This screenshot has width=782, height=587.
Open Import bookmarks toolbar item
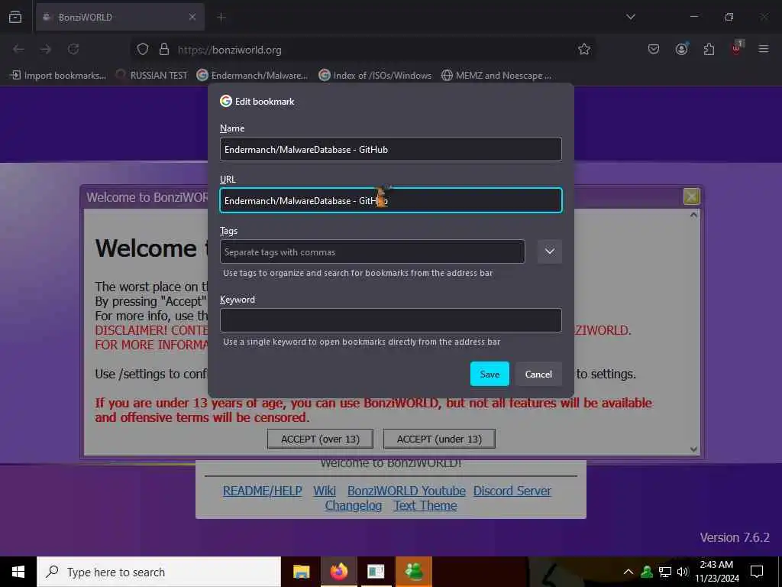coord(58,76)
